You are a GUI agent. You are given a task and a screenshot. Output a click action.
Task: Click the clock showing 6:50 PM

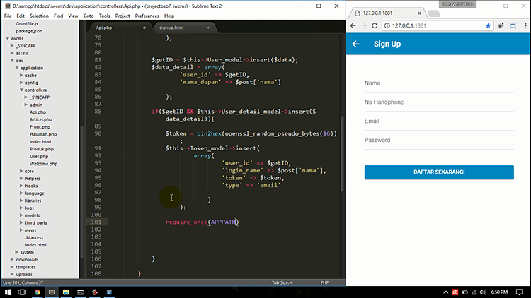tap(499, 292)
